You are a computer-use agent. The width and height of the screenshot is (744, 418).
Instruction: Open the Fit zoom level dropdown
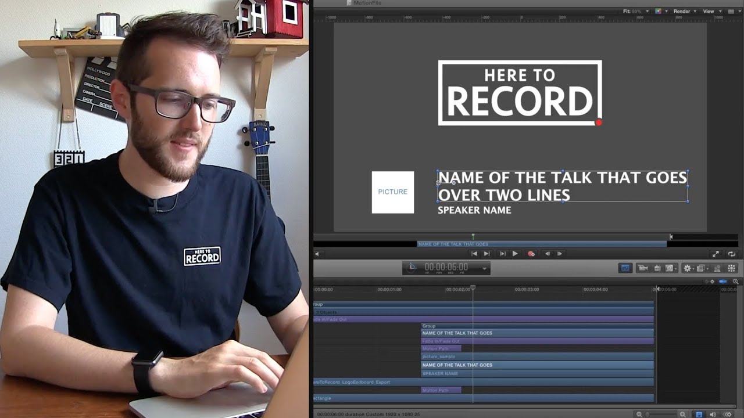pyautogui.click(x=636, y=11)
